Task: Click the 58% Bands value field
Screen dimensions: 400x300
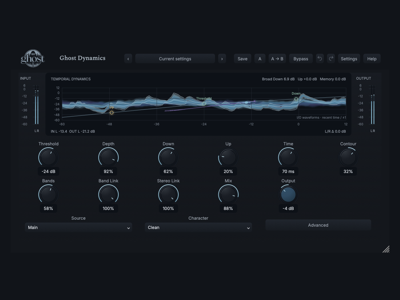Action: click(x=48, y=208)
